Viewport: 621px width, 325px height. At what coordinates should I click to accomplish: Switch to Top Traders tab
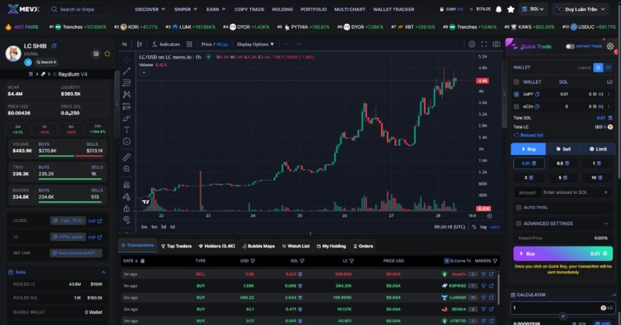point(176,246)
